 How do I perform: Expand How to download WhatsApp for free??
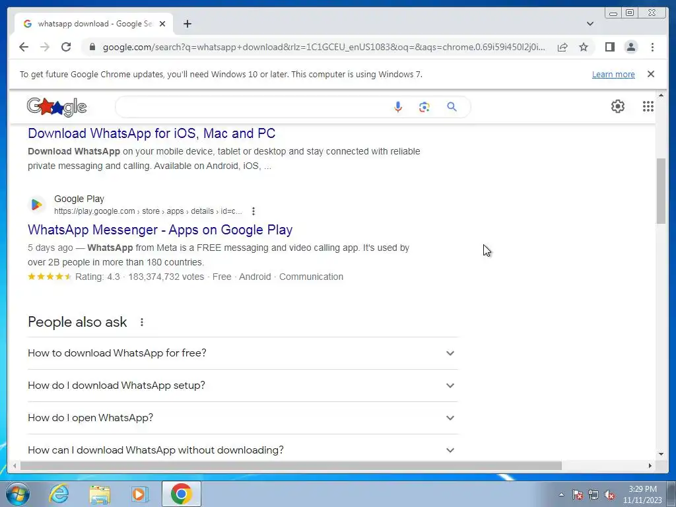tap(243, 353)
